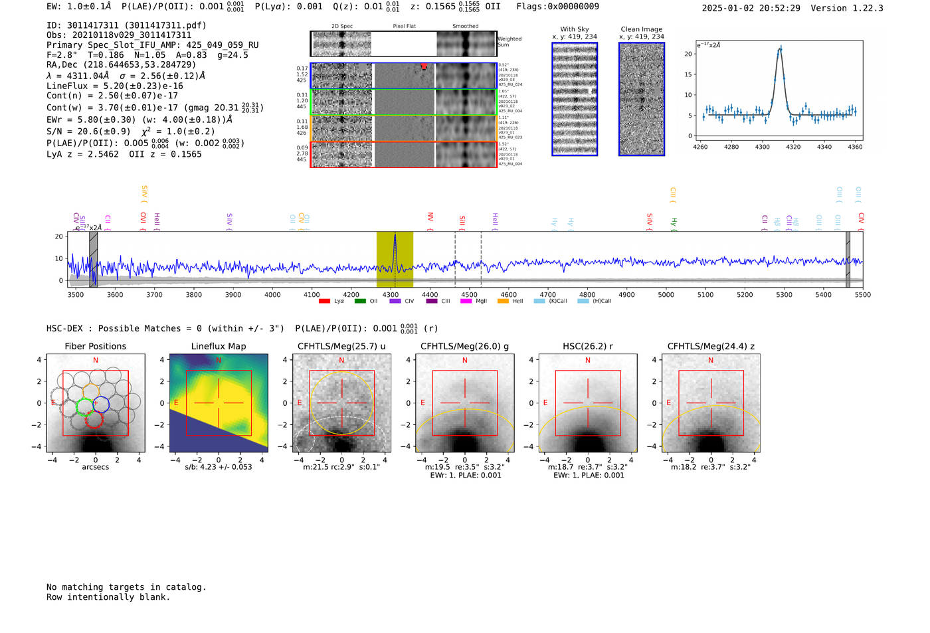Open the Lineflux Map panel
The width and height of the screenshot is (930, 633).
pos(219,403)
